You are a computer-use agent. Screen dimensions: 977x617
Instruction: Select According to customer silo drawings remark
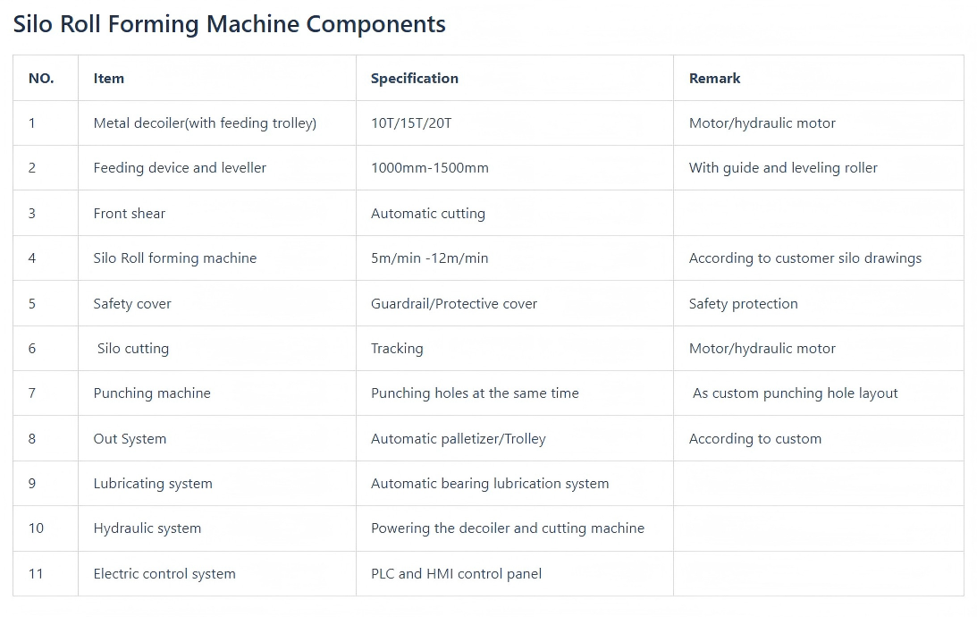click(x=804, y=258)
